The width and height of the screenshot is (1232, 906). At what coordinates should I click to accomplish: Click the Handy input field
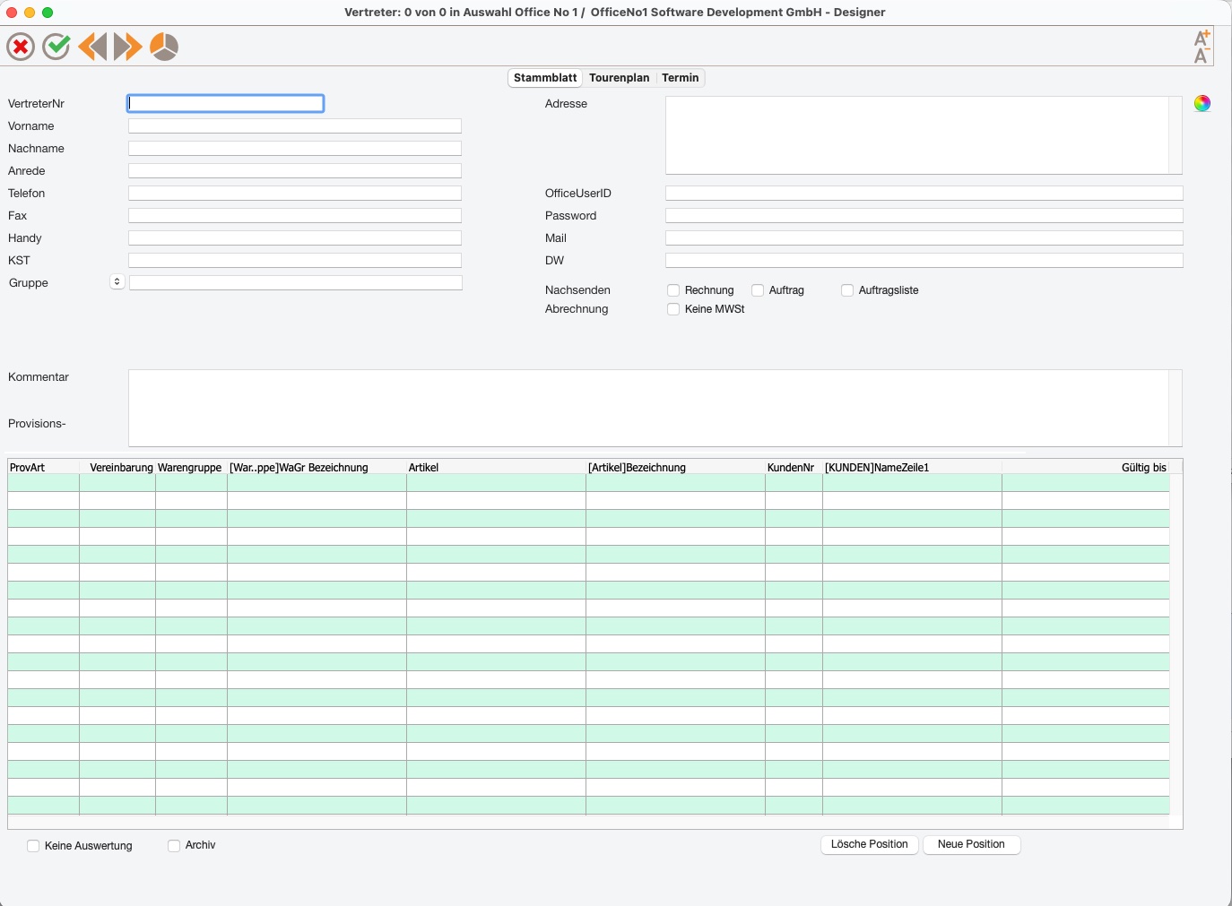point(295,238)
